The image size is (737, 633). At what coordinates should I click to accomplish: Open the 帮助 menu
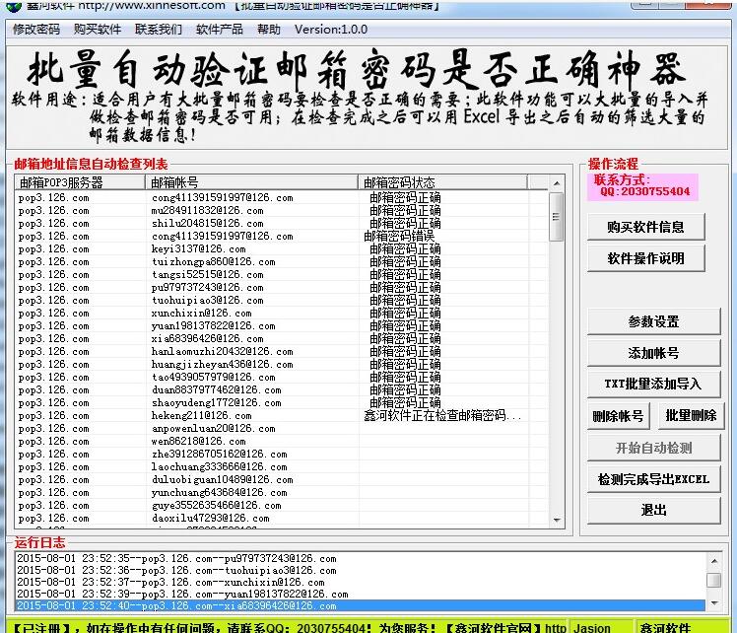(268, 30)
